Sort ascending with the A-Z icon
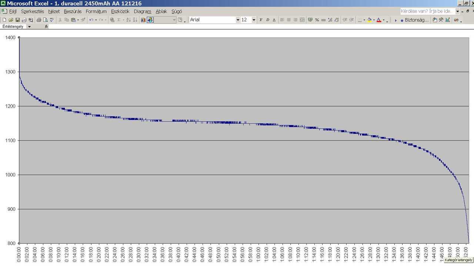 coord(128,20)
